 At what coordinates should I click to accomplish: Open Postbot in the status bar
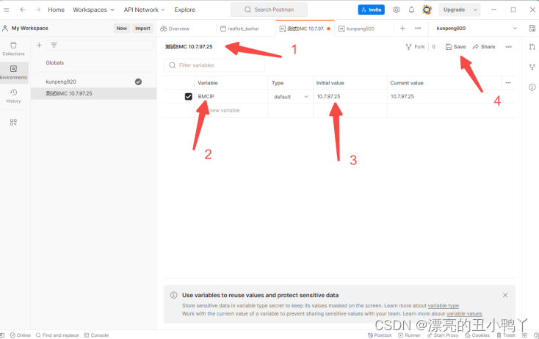coord(380,335)
